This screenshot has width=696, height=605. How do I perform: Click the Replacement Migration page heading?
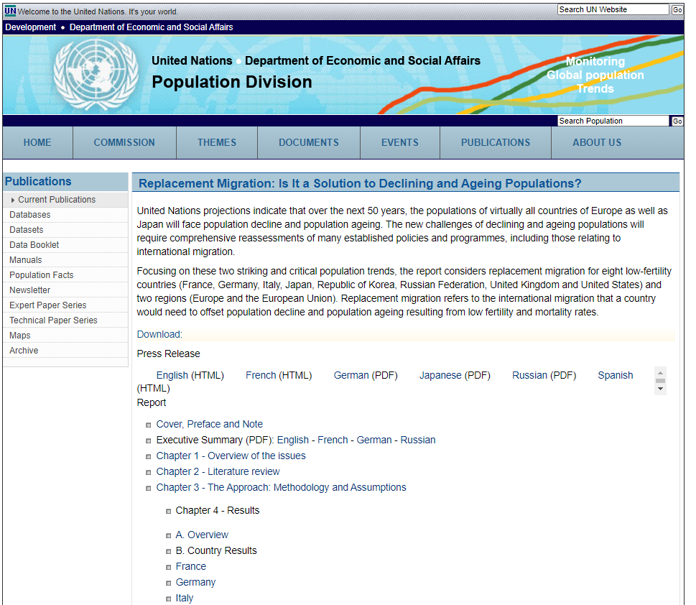pos(360,183)
